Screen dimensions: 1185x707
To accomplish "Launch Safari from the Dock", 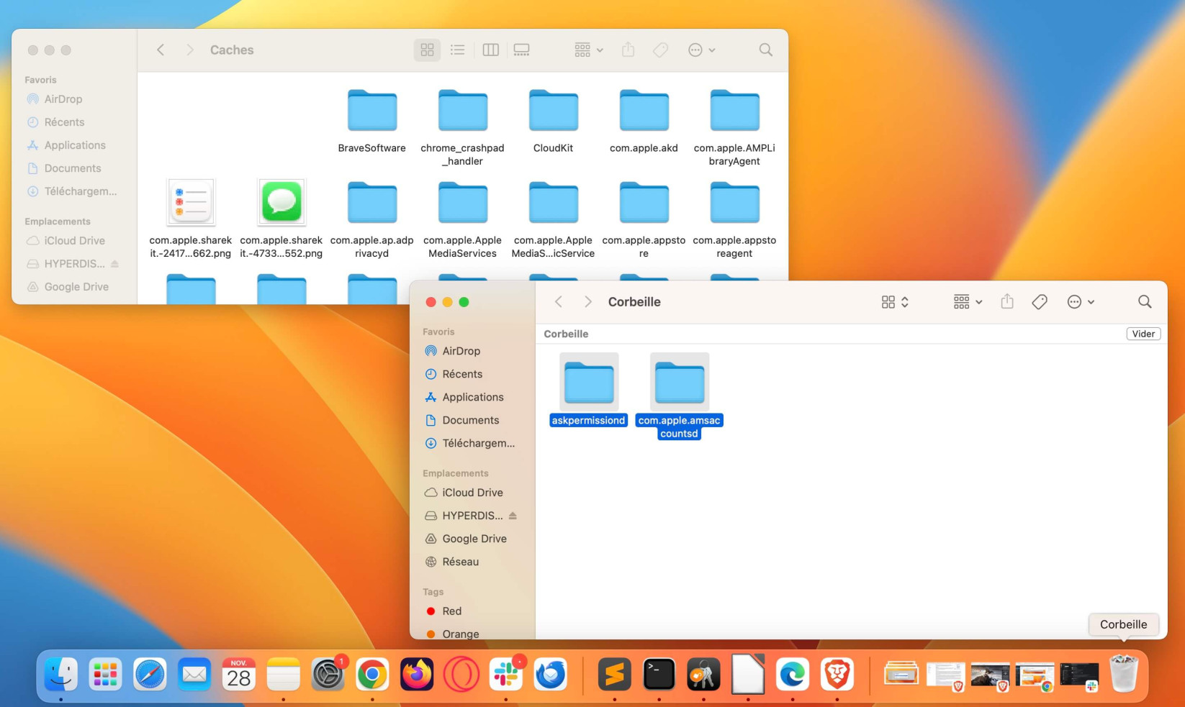I will pos(150,675).
